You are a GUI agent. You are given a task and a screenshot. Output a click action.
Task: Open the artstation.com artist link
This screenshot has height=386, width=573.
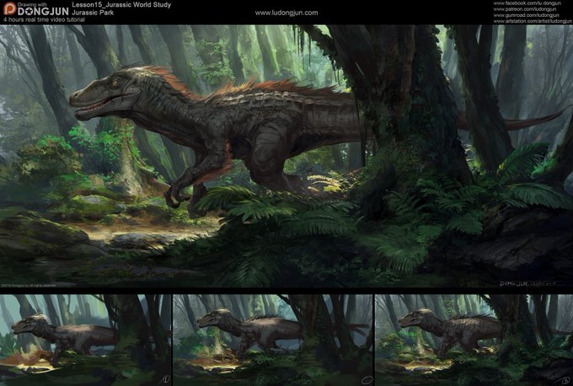click(x=533, y=21)
